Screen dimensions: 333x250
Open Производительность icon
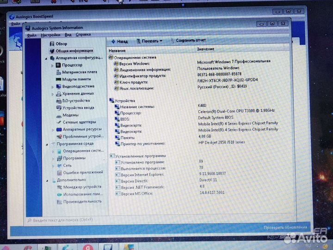(60, 202)
